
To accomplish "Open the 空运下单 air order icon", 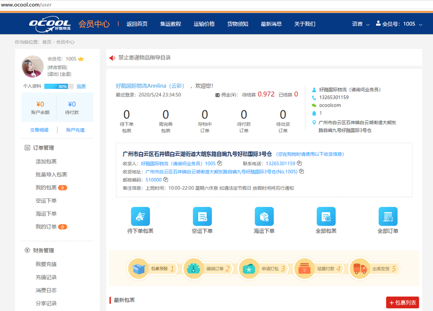I will (202, 217).
